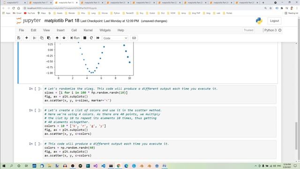Open the File menu
This screenshot has width=300, height=169.
[22, 30]
